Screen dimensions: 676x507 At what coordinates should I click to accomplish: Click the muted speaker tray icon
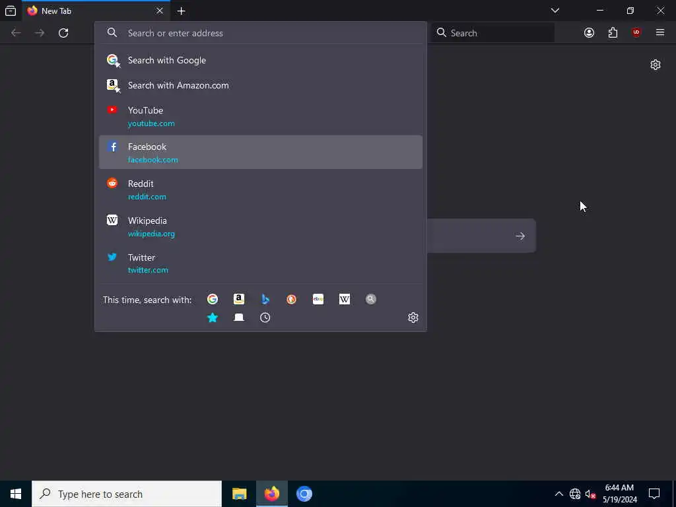click(590, 494)
